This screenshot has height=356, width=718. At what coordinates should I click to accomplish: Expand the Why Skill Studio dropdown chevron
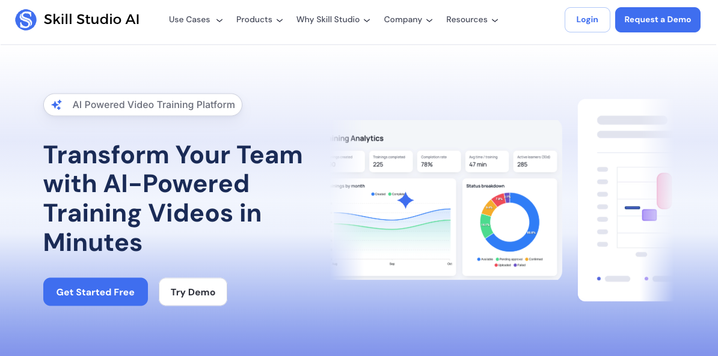click(x=367, y=20)
